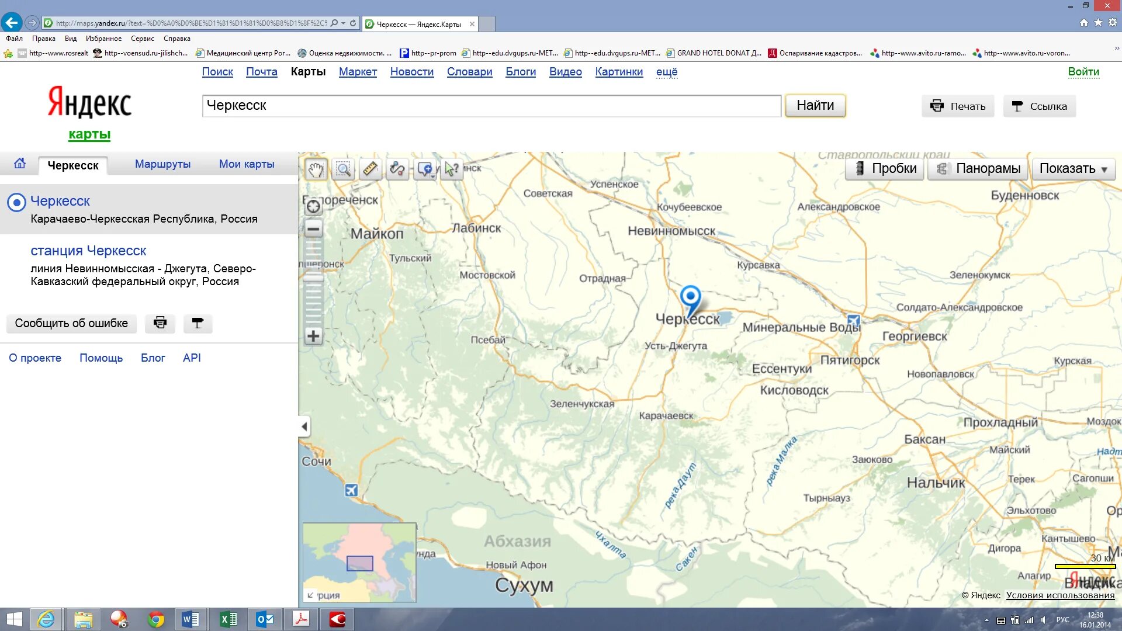
Task: Click the collapse left panel arrow
Action: point(304,427)
